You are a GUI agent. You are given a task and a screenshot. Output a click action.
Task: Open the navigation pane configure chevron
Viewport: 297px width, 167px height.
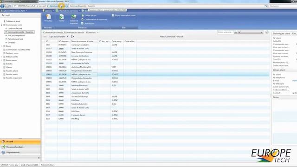tap(39, 158)
